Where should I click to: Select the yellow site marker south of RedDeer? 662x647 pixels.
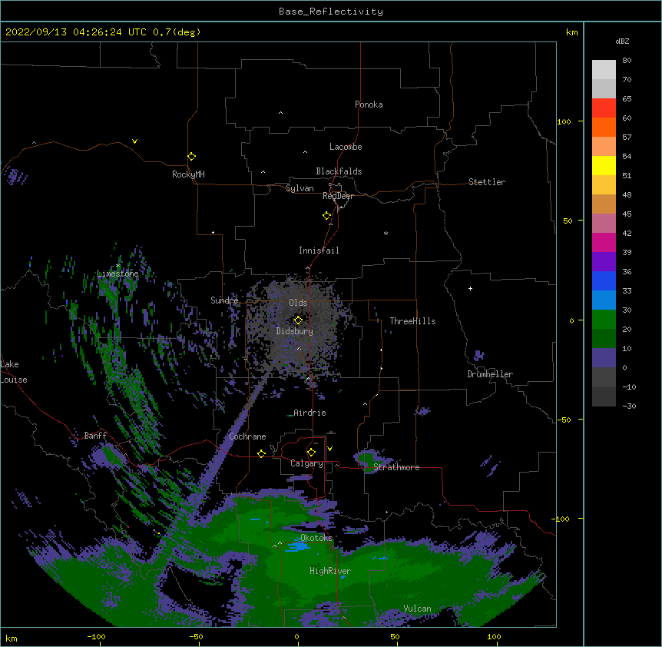327,216
